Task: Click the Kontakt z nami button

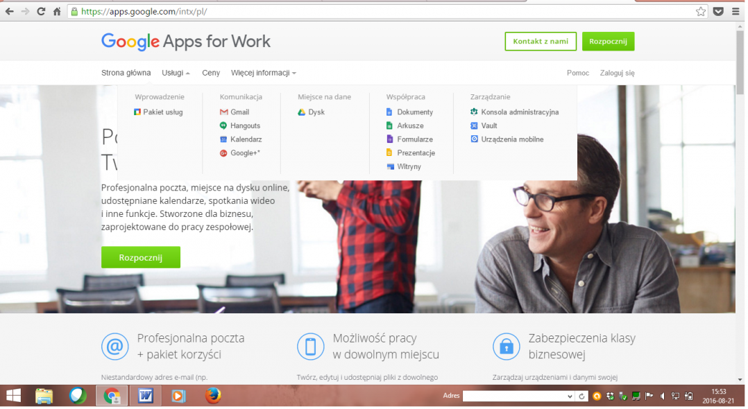Action: [x=541, y=42]
